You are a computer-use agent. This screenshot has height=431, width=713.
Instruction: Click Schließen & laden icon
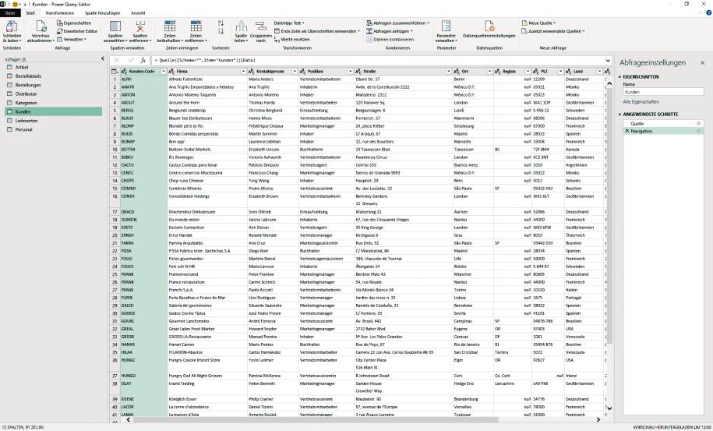[x=12, y=26]
